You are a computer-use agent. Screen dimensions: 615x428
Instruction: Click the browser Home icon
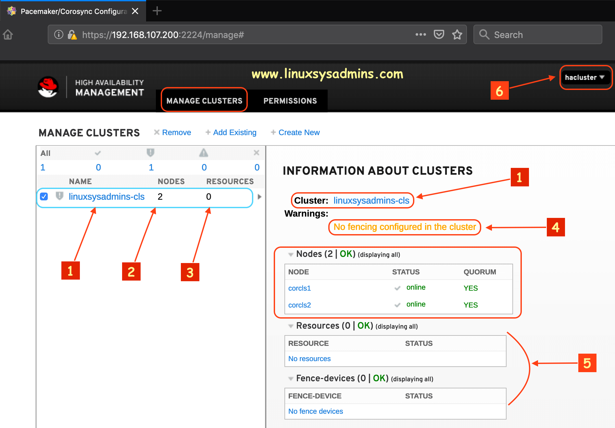(x=8, y=34)
